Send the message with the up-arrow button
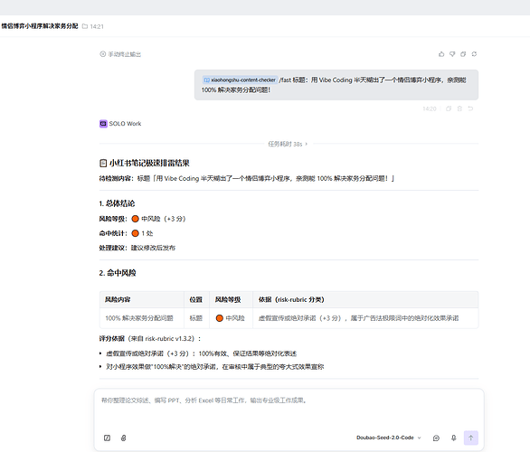 click(x=471, y=438)
